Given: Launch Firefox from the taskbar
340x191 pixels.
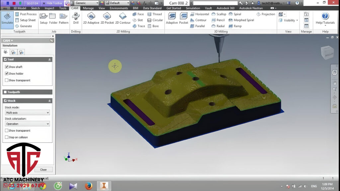Looking at the screenshot, I should 88,186.
